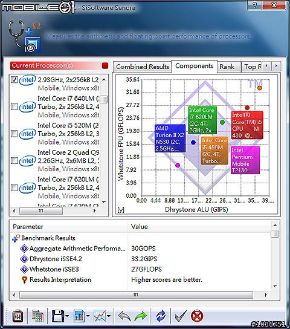Screen dimensions: 290x329
Task: Select the Benchmark Results tree row
Action: (x=140, y=238)
